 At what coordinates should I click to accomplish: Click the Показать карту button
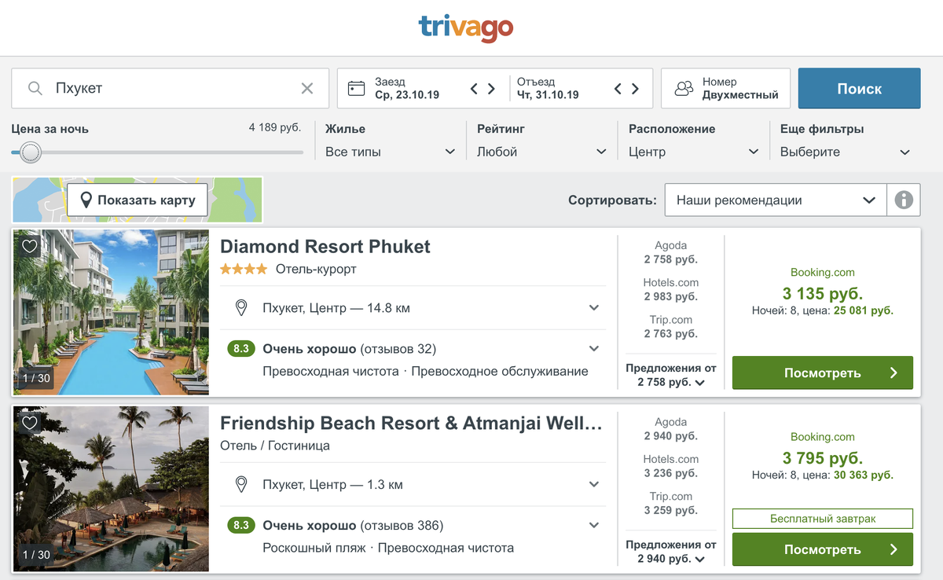(138, 200)
